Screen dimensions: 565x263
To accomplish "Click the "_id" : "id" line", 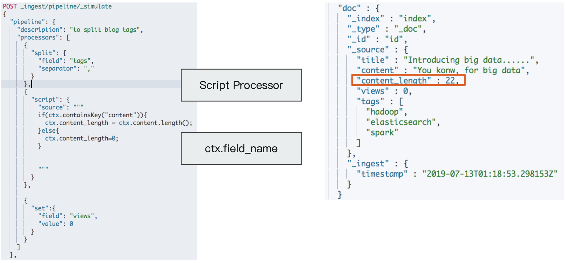I will pyautogui.click(x=377, y=39).
